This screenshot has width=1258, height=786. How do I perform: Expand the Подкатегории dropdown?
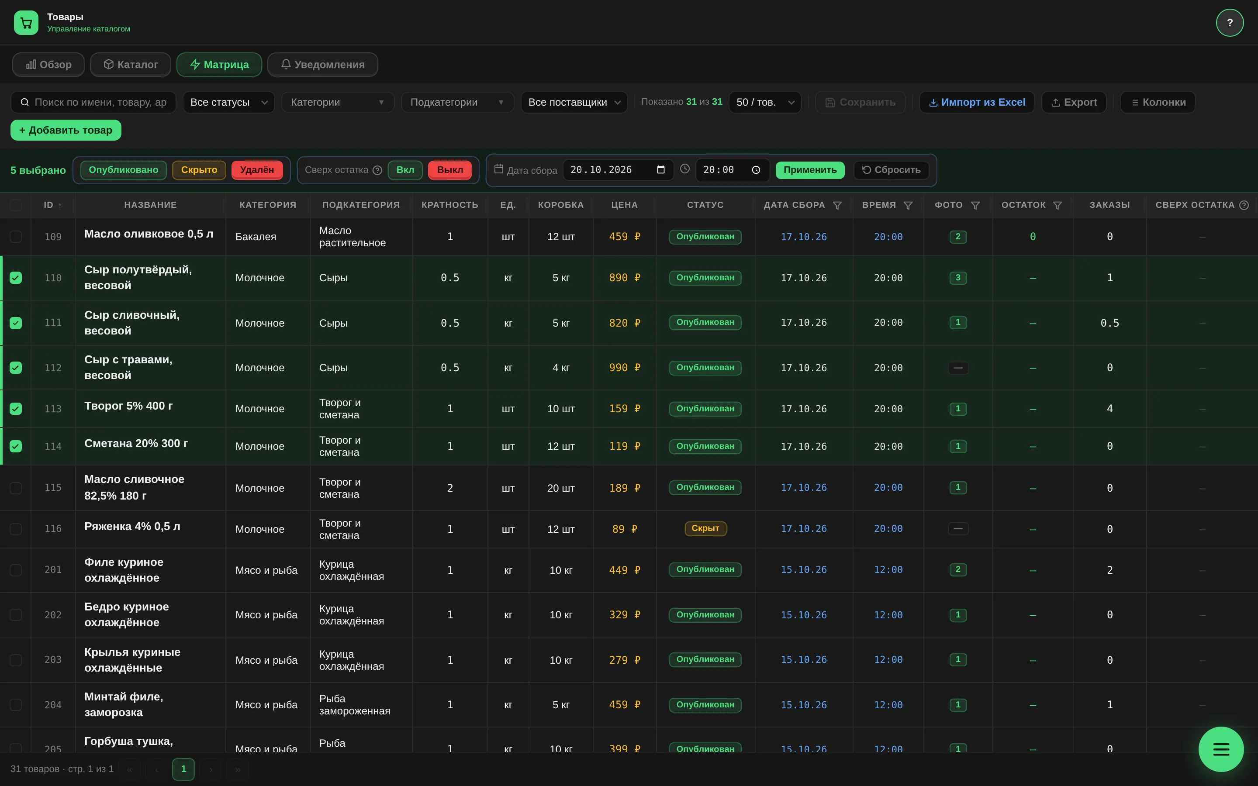coord(457,103)
